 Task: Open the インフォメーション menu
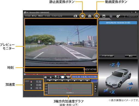(57, 16)
